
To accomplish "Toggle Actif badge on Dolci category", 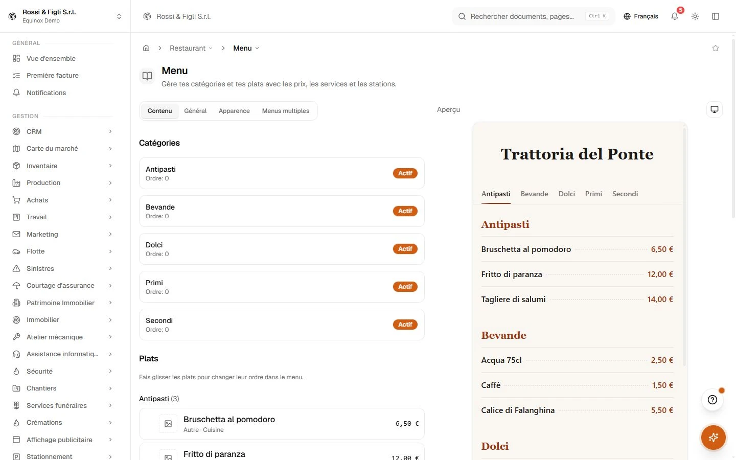I will (405, 249).
